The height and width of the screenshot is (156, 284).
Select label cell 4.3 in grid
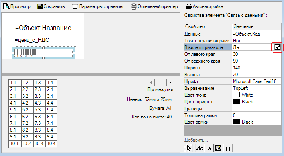pos(39,103)
